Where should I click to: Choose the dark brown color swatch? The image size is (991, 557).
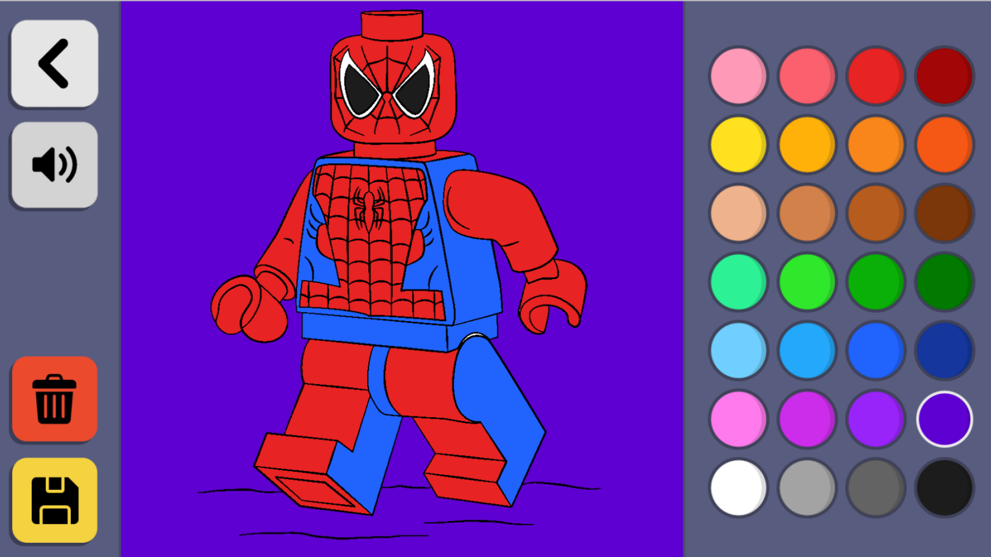coord(944,213)
